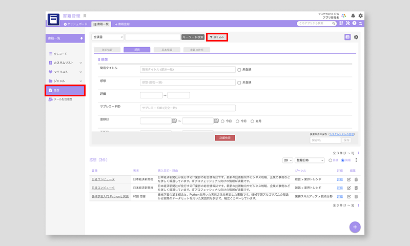Screen dimensions: 410x246
Task: Open the wrench tools icon
Action: [x=348, y=23]
